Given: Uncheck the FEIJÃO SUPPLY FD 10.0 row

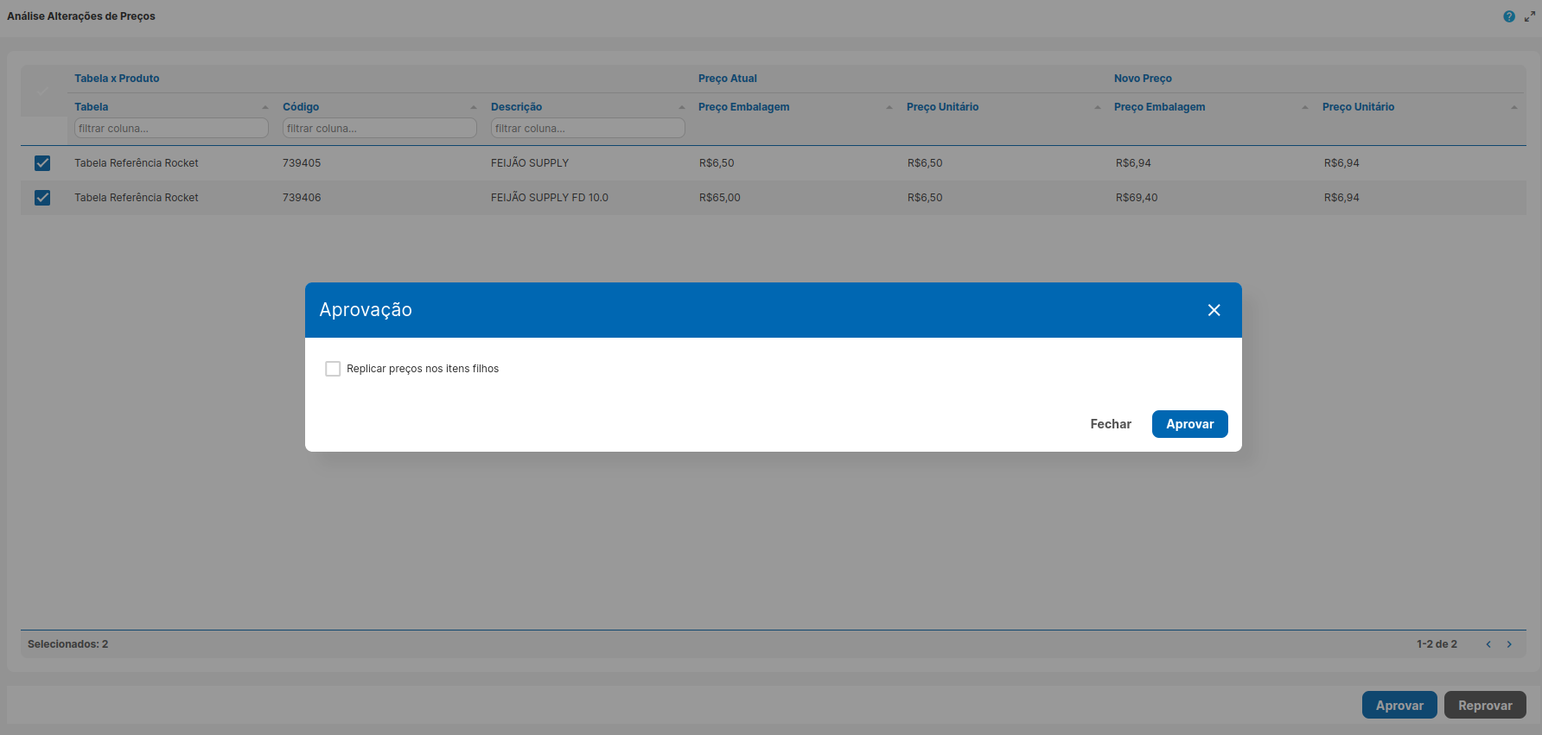Looking at the screenshot, I should 42,198.
